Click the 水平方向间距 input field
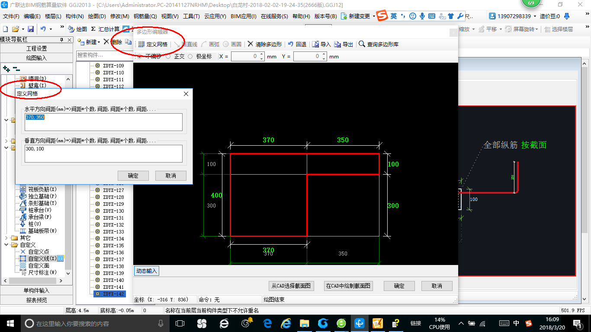 coord(103,122)
